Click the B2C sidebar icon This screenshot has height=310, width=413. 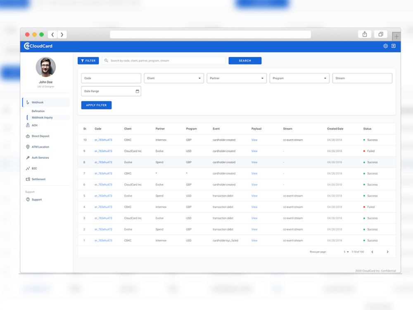point(28,169)
